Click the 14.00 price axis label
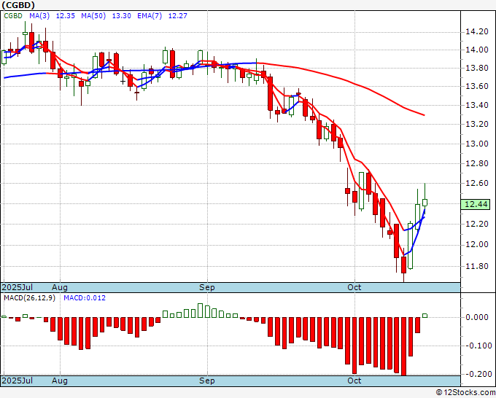 (477, 50)
